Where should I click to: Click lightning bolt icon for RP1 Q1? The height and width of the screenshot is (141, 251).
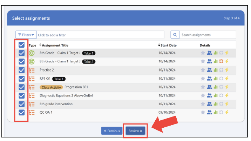tap(227, 79)
